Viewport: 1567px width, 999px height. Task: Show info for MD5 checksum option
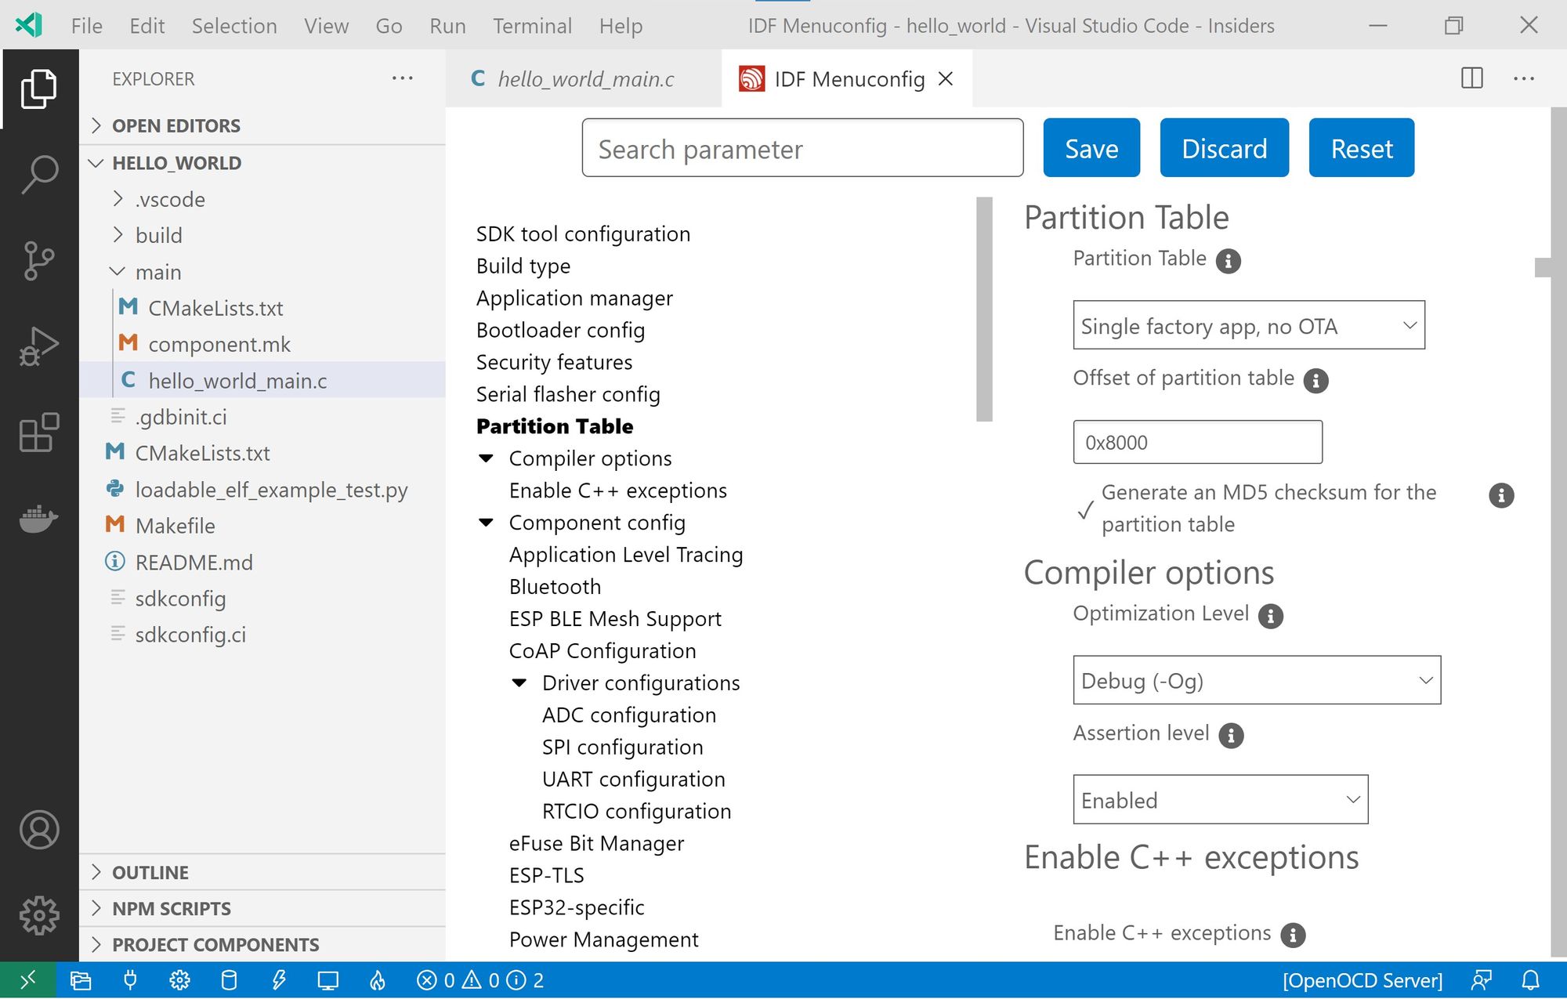1501,495
